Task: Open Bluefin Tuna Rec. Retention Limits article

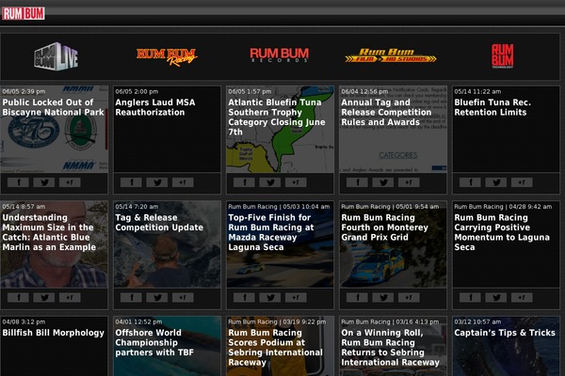Action: pyautogui.click(x=492, y=107)
